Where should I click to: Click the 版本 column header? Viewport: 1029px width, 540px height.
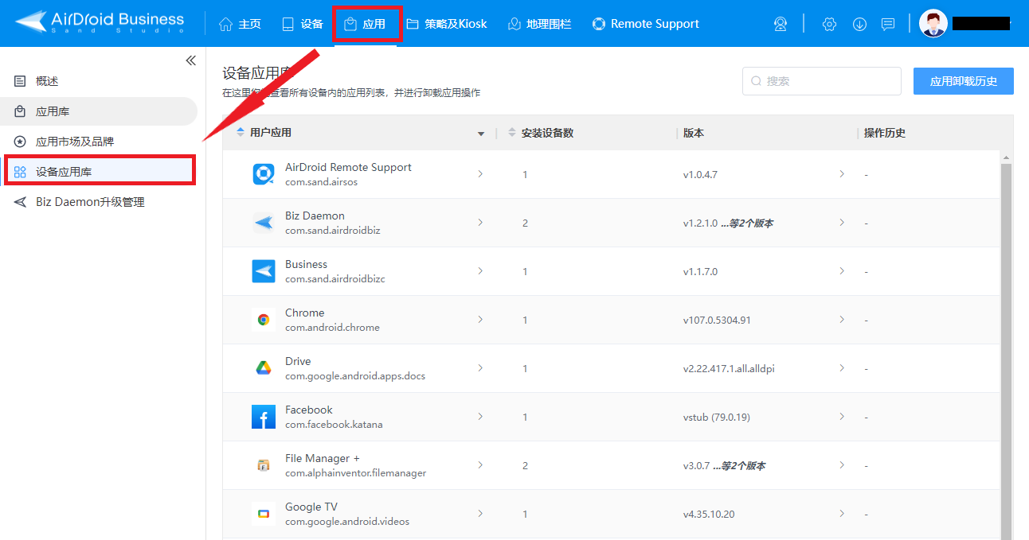pos(694,133)
